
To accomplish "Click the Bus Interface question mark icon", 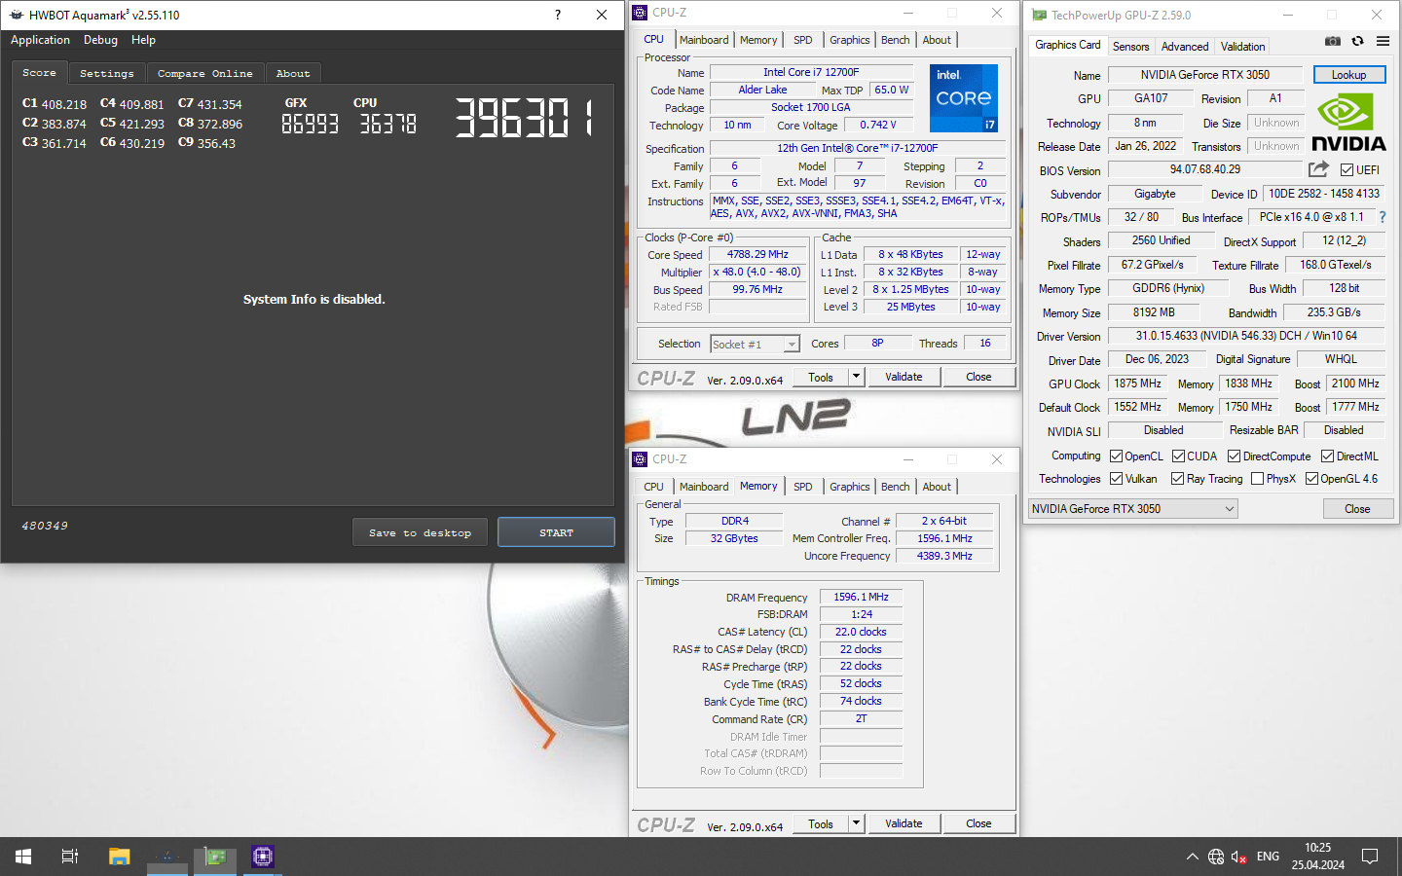I will tap(1382, 217).
